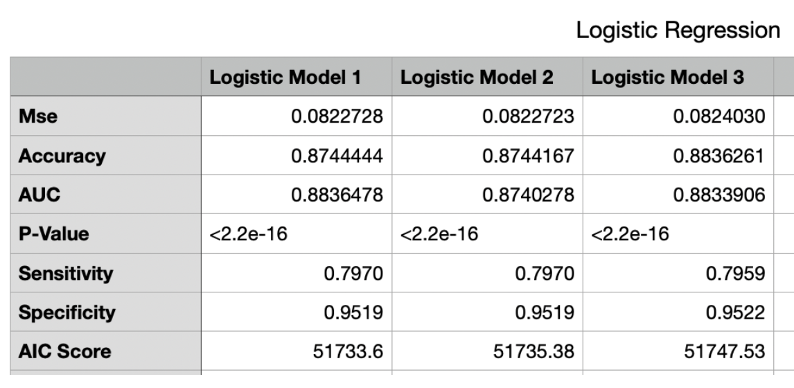Select the P-Value row header

coord(105,233)
